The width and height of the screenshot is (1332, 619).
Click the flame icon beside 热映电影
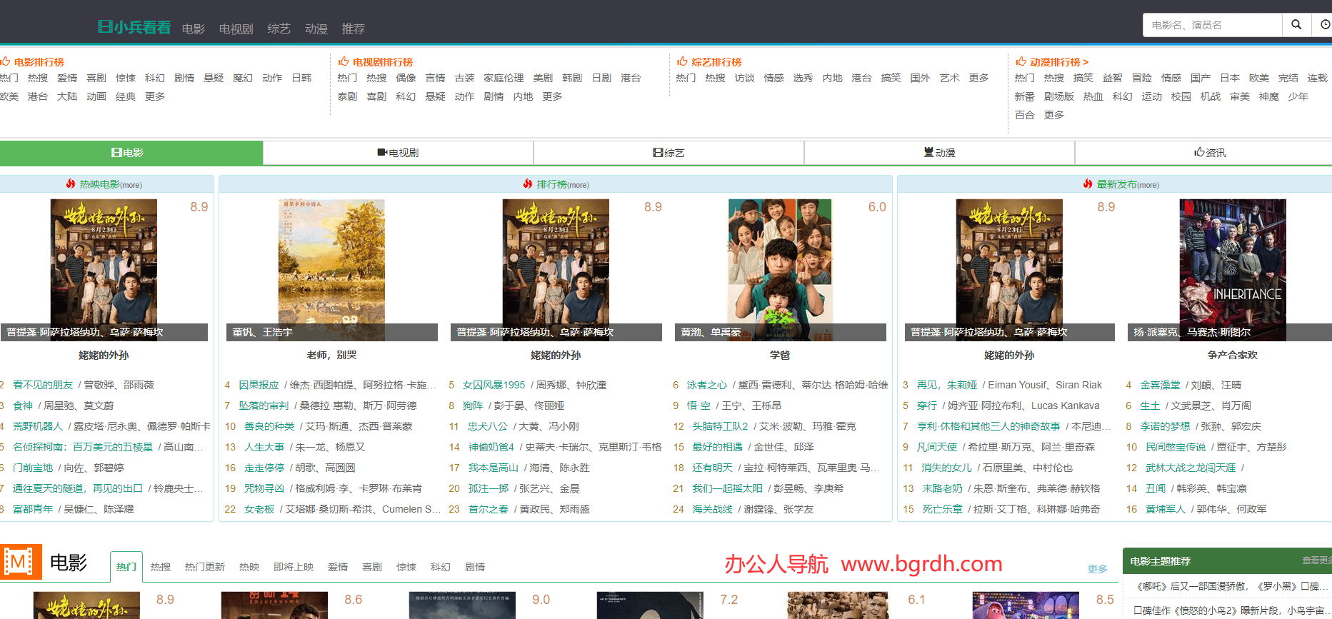(x=71, y=183)
